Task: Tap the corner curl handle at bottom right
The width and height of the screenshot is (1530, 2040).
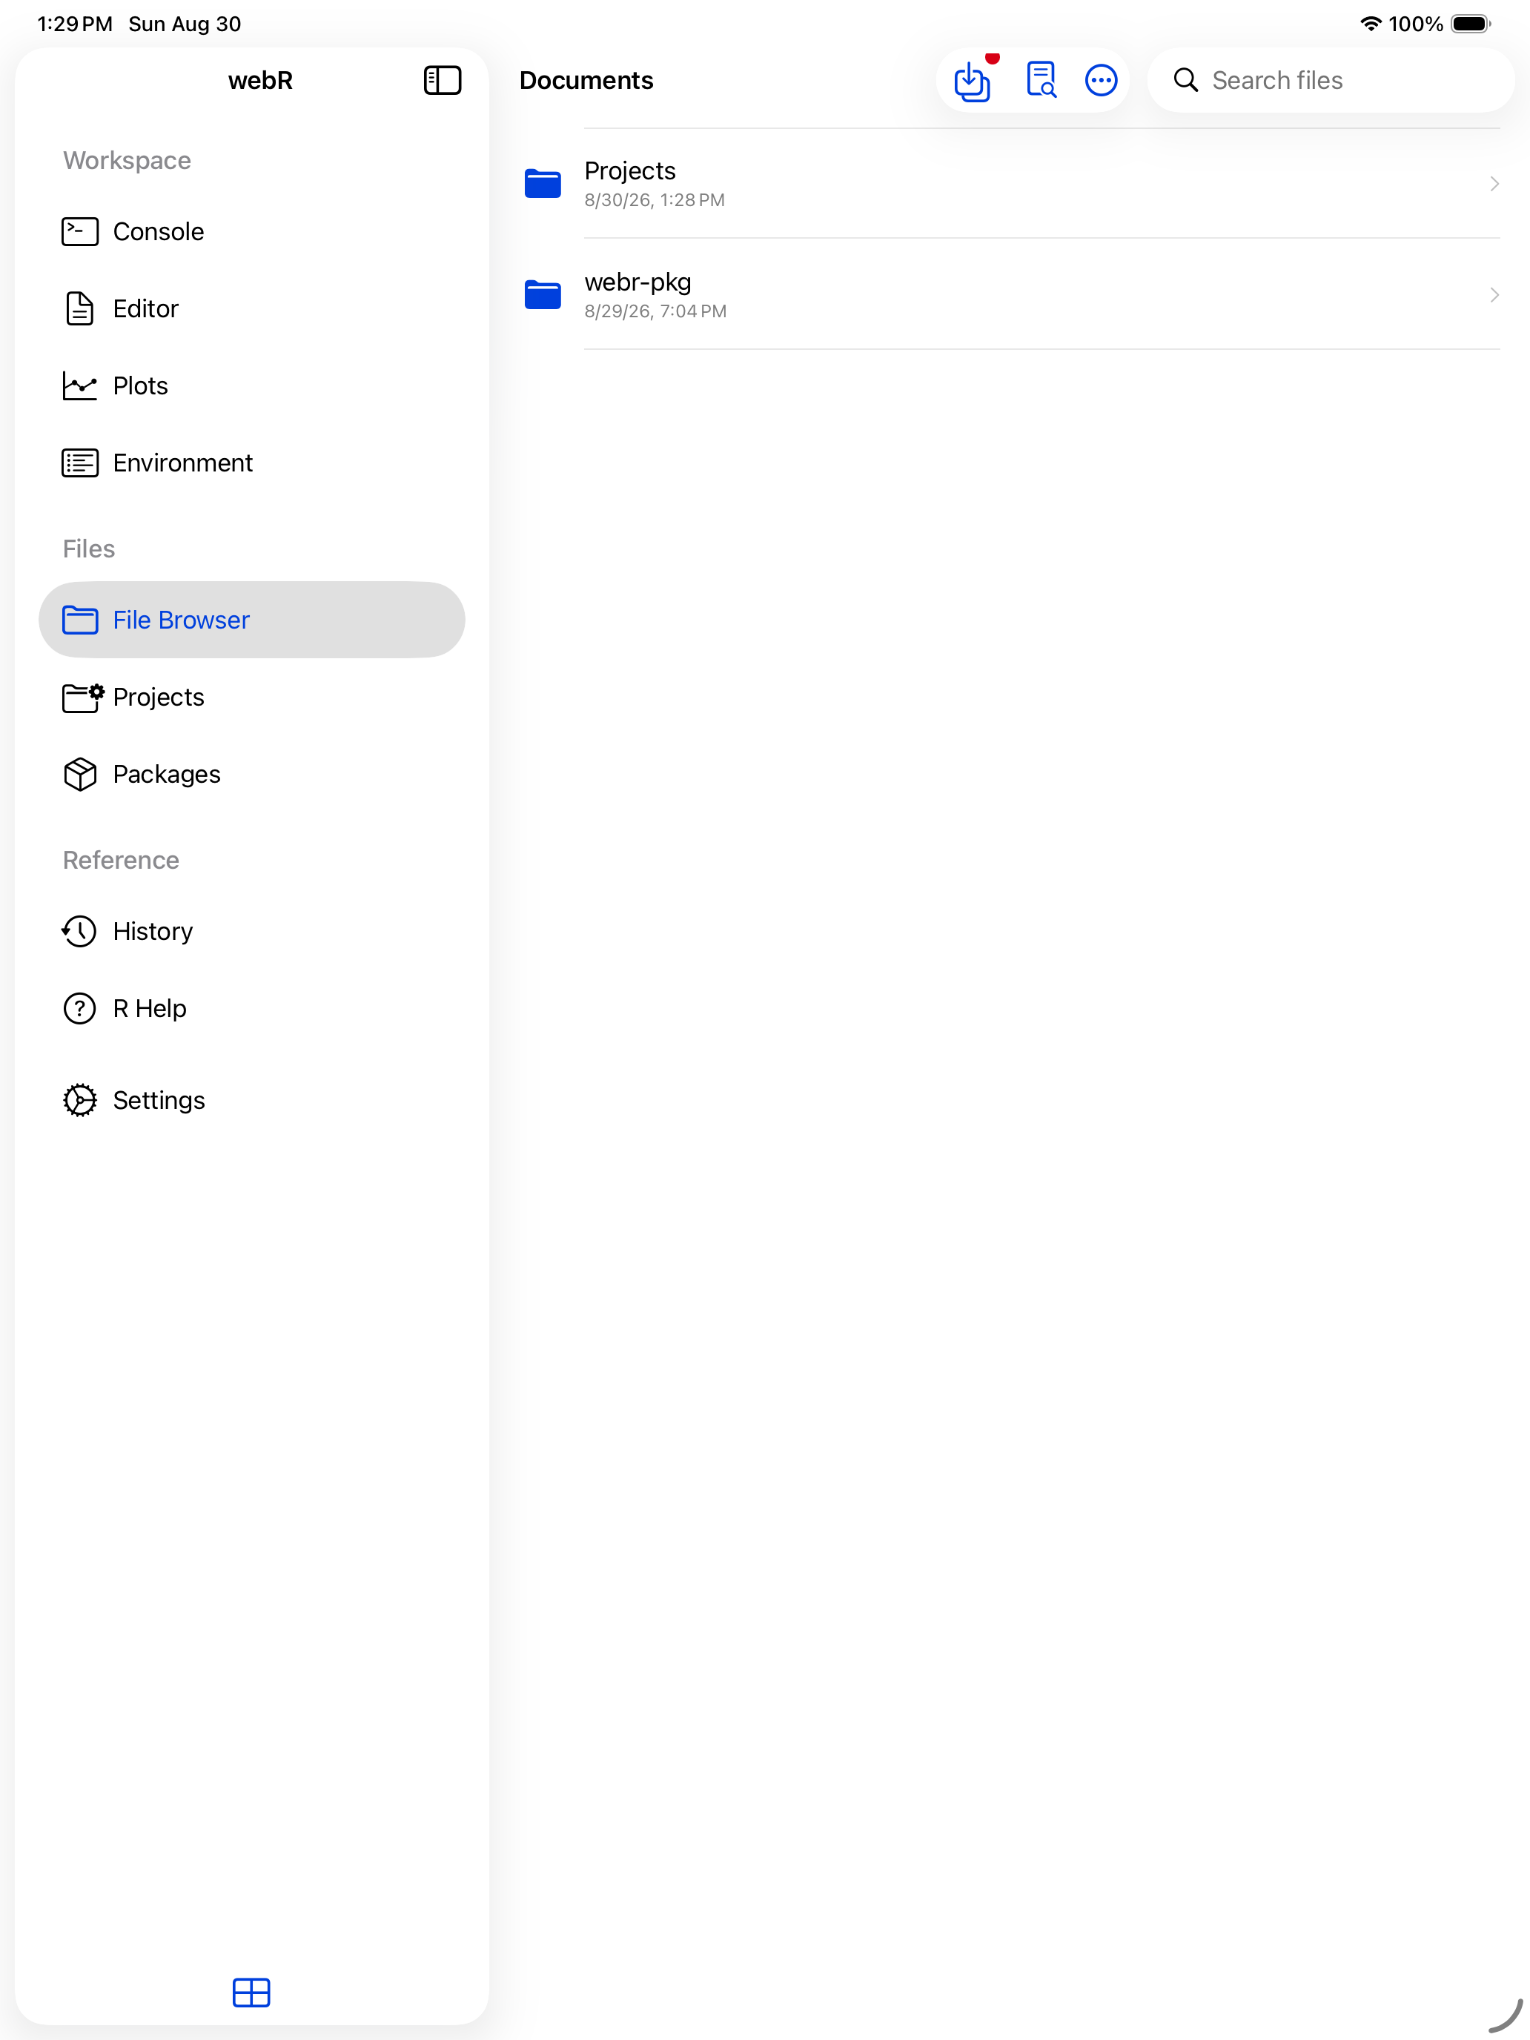Action: coord(1505,2016)
